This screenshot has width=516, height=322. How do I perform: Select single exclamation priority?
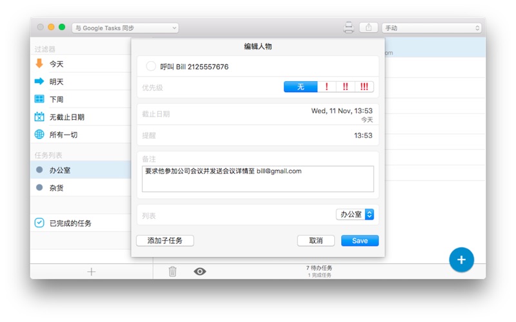point(327,87)
